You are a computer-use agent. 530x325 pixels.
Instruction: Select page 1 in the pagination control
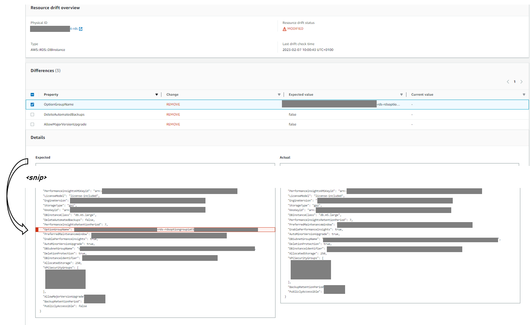click(x=514, y=81)
